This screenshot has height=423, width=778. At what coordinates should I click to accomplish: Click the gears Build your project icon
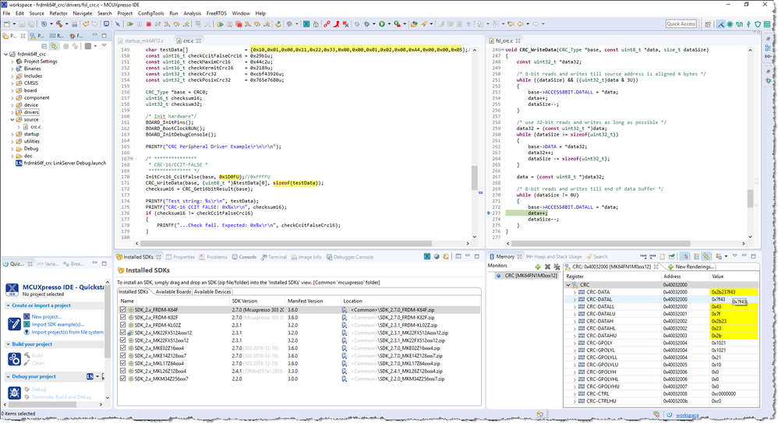pyautogui.click(x=14, y=358)
